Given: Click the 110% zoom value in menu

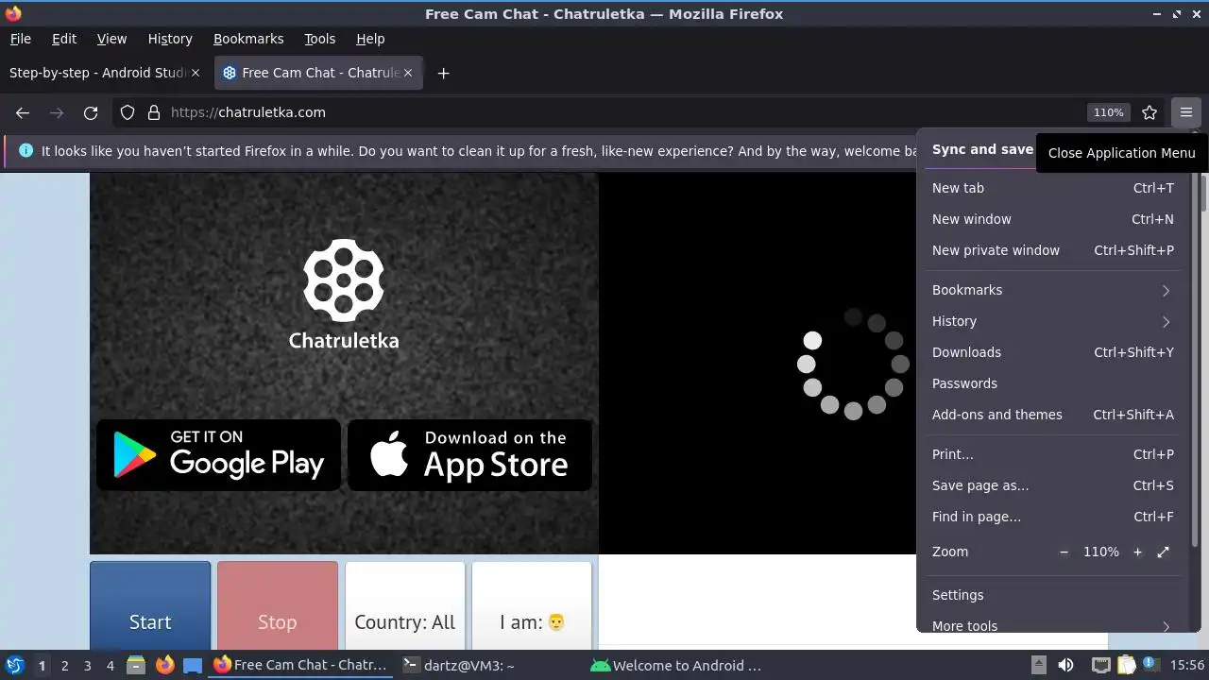Looking at the screenshot, I should tap(1101, 552).
